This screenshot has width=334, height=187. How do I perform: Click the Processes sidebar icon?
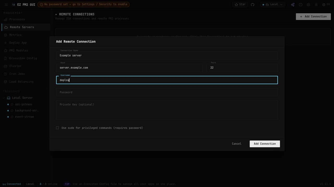point(5,19)
